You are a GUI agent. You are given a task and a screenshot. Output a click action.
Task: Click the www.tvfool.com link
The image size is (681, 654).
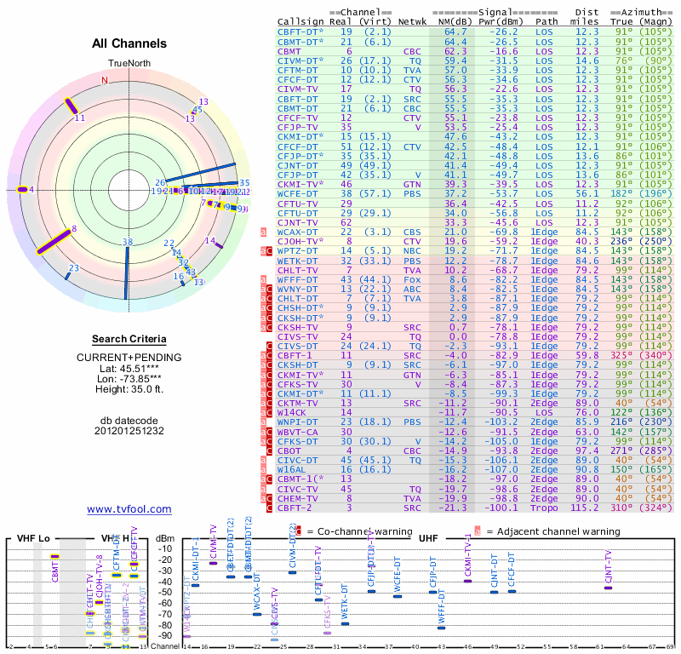[129, 509]
